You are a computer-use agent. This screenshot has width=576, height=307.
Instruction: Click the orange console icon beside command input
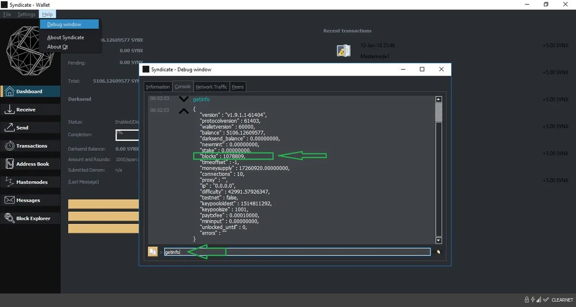click(153, 252)
